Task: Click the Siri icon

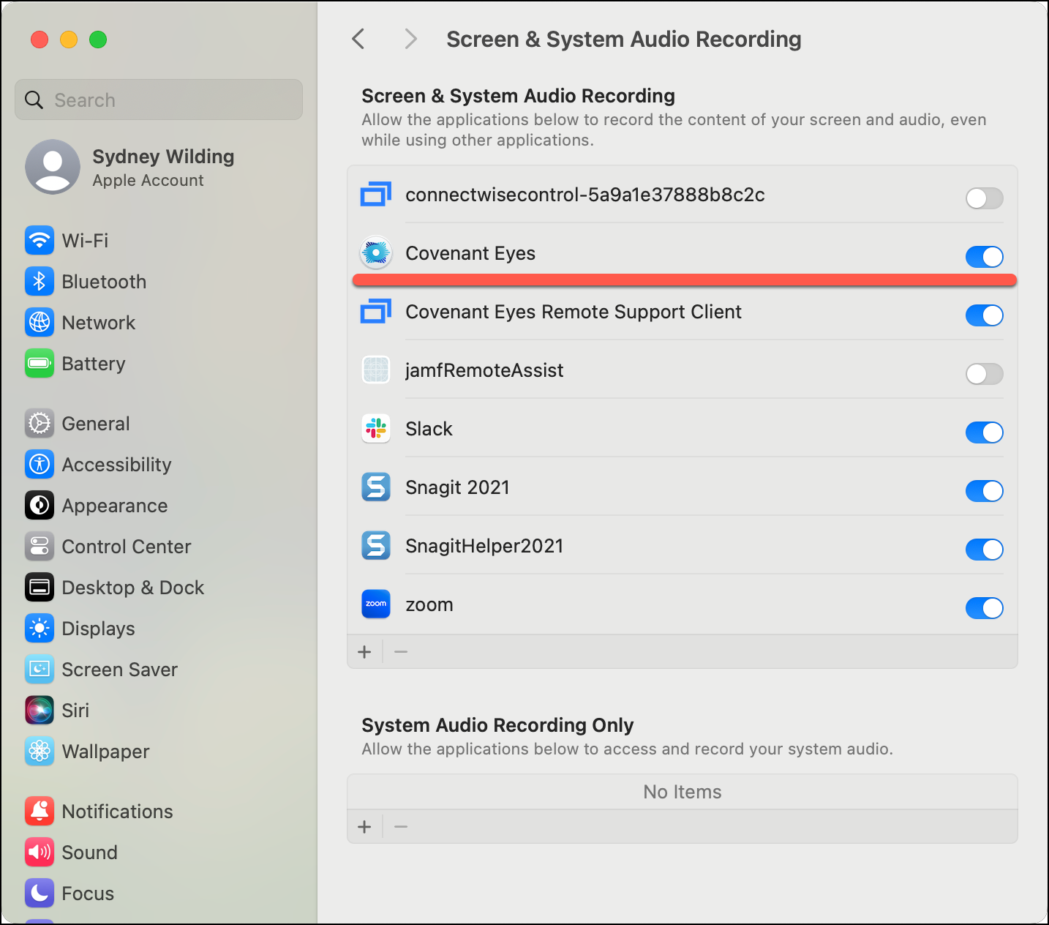Action: 40,710
